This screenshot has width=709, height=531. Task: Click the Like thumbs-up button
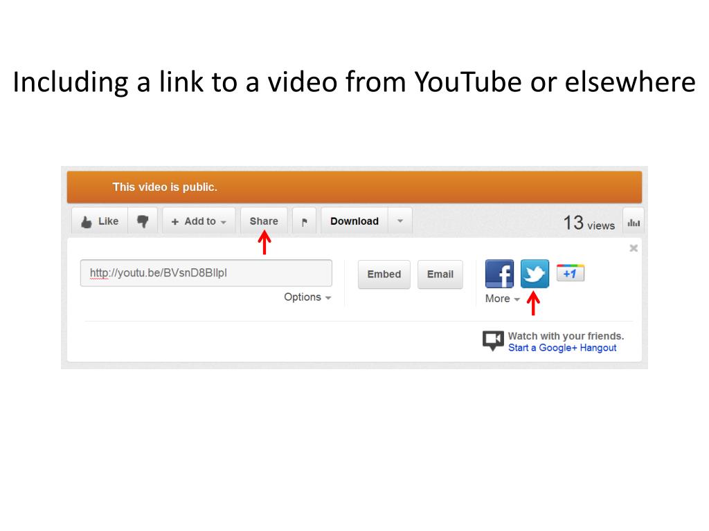pos(100,221)
